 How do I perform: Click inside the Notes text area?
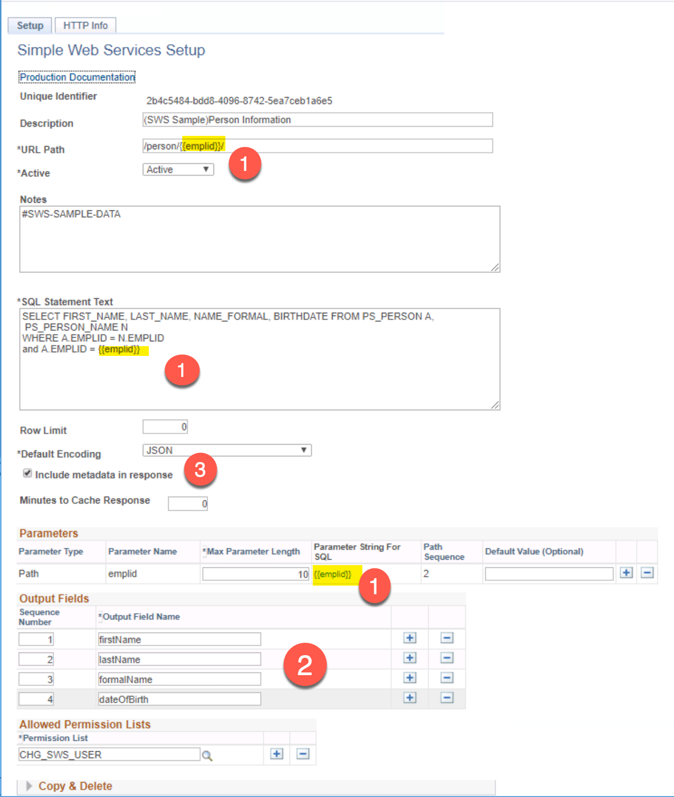pos(260,239)
